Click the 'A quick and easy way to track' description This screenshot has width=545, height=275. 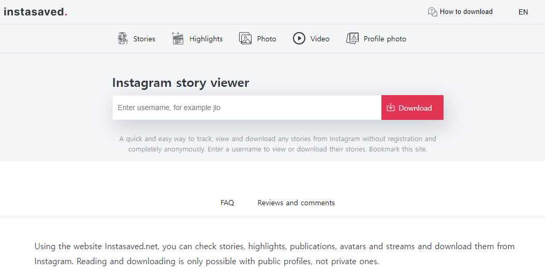coord(277,144)
